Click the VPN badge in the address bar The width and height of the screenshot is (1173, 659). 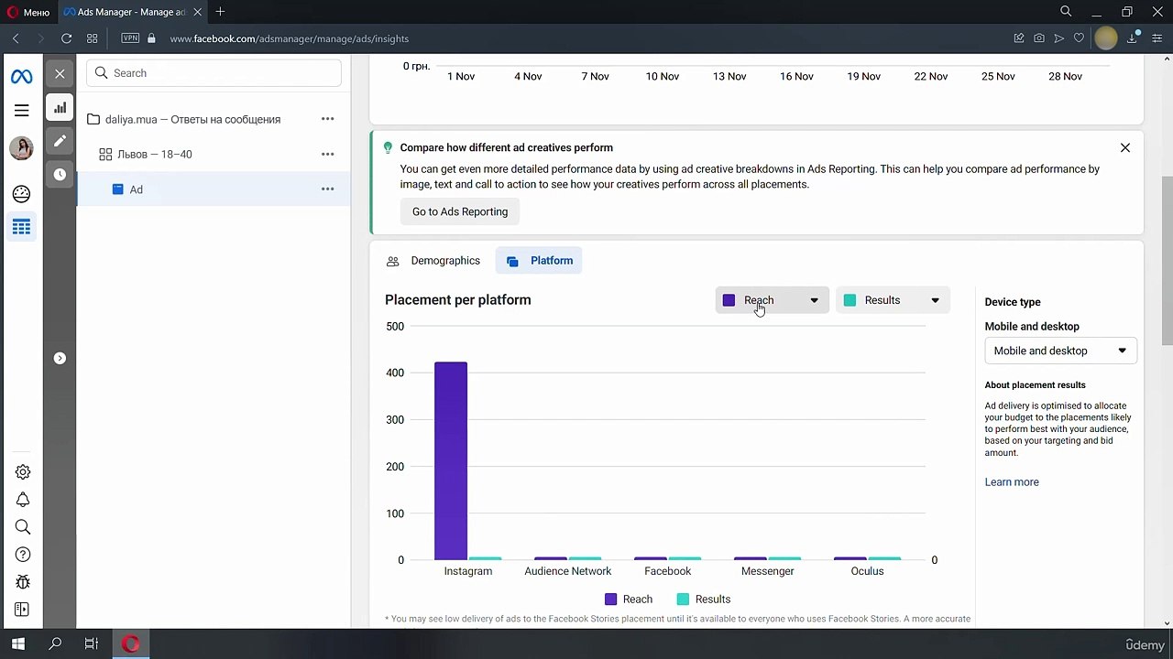tap(130, 38)
